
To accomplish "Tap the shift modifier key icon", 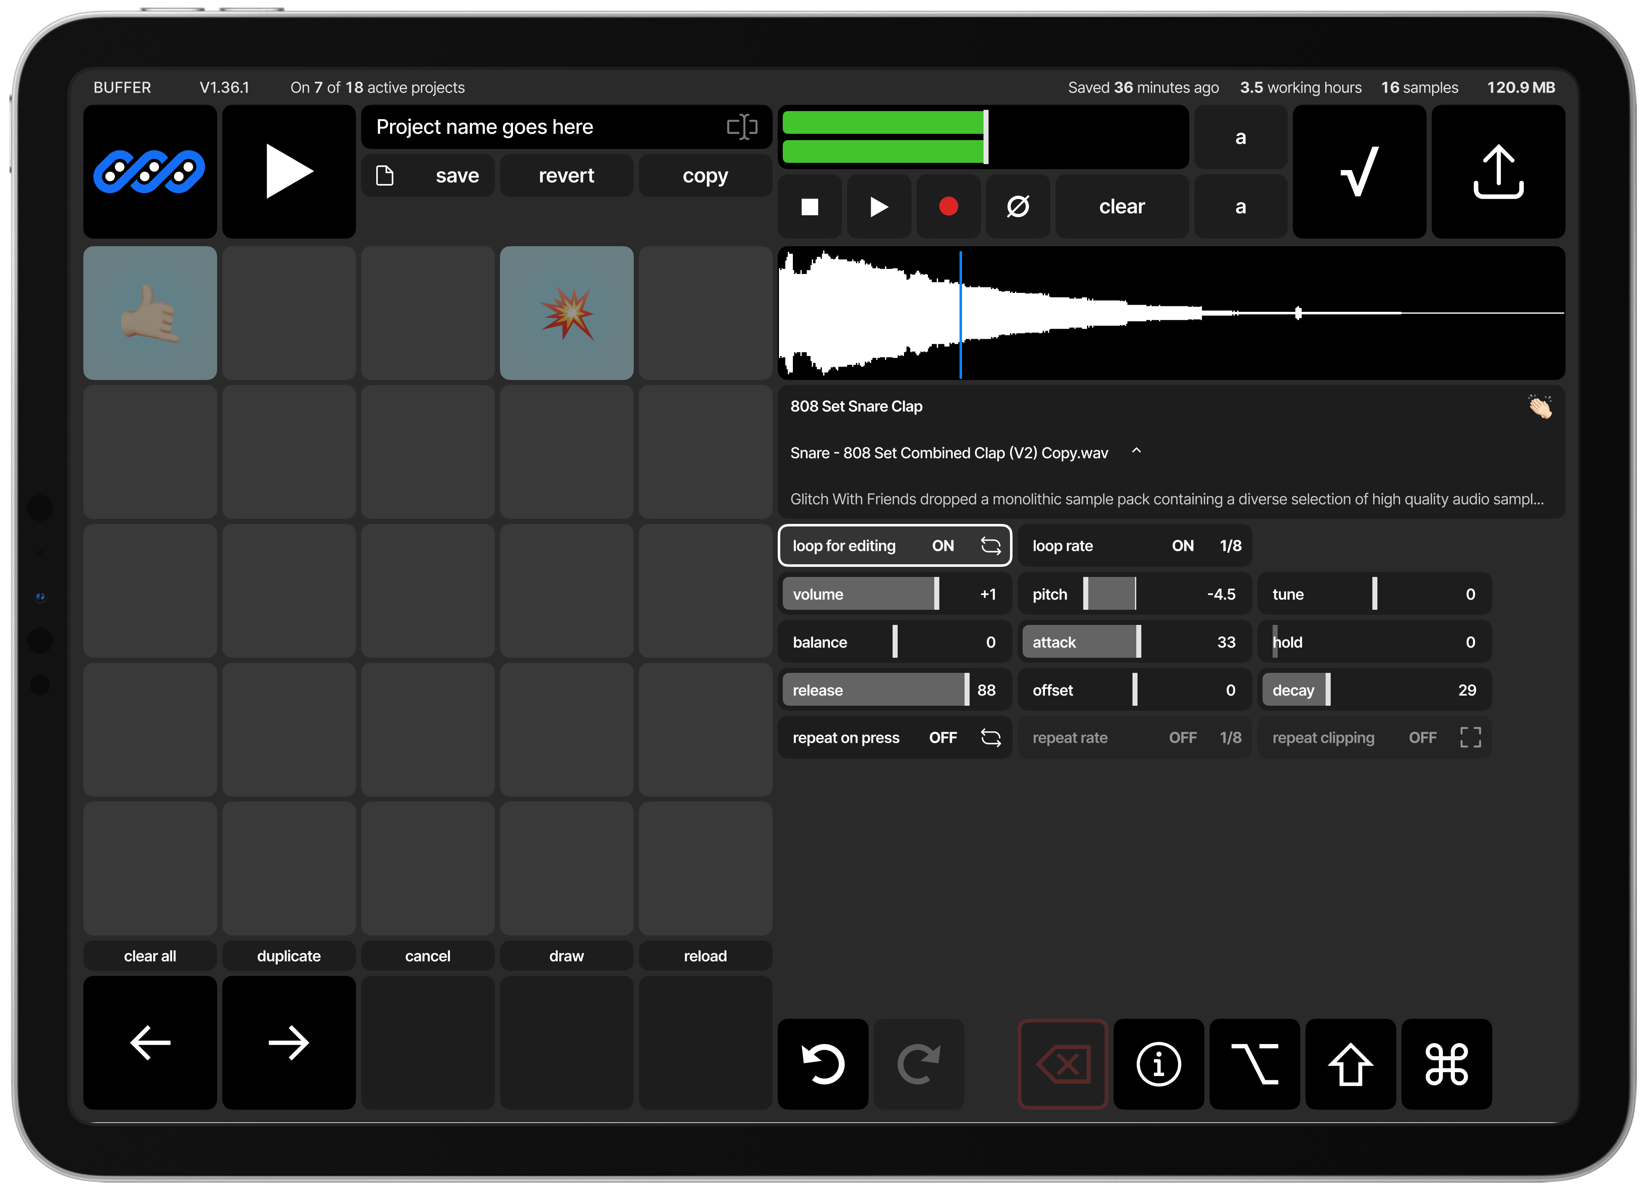I will point(1350,1064).
